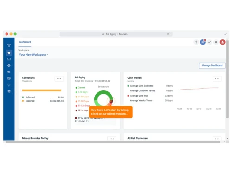Click the Cash Trends card title

point(135,78)
